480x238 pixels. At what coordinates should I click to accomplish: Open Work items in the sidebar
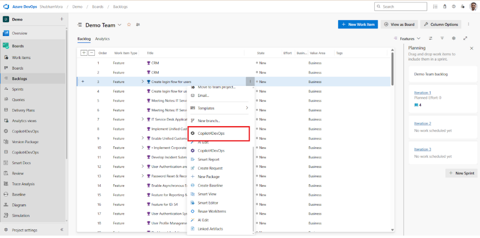tap(21, 58)
